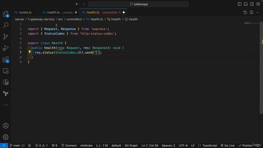Open Run and Debug view icon
263x148 pixels.
pos(5,48)
